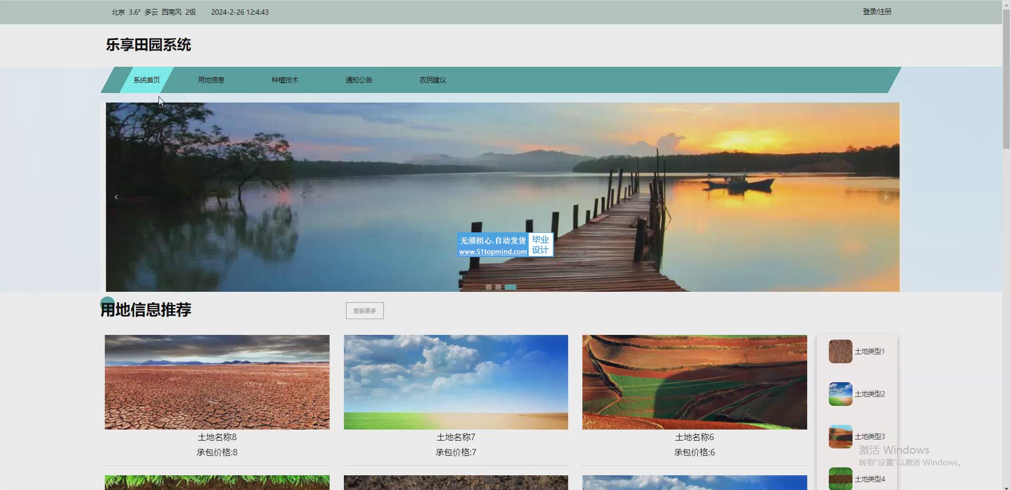Select the 土地类型1 icon

tap(840, 351)
